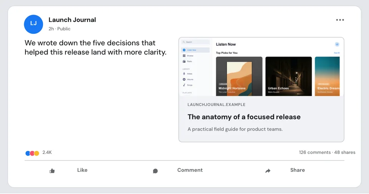View the 126 comments

pos(315,152)
